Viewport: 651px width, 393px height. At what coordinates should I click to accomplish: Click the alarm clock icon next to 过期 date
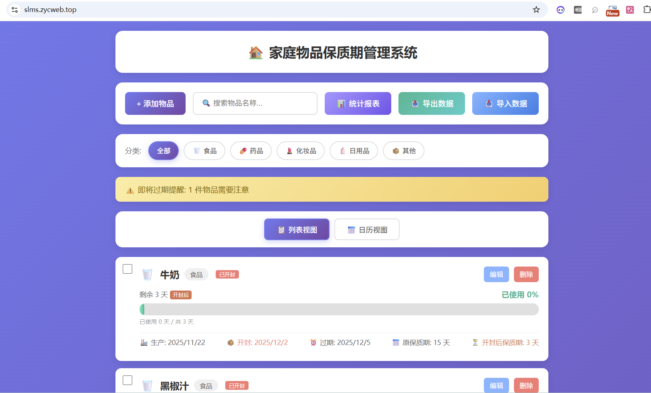[x=313, y=343]
